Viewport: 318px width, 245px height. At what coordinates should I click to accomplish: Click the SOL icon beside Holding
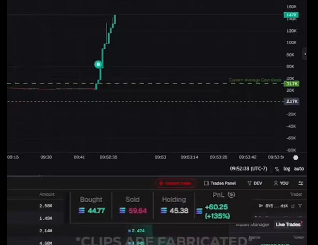pos(164,211)
